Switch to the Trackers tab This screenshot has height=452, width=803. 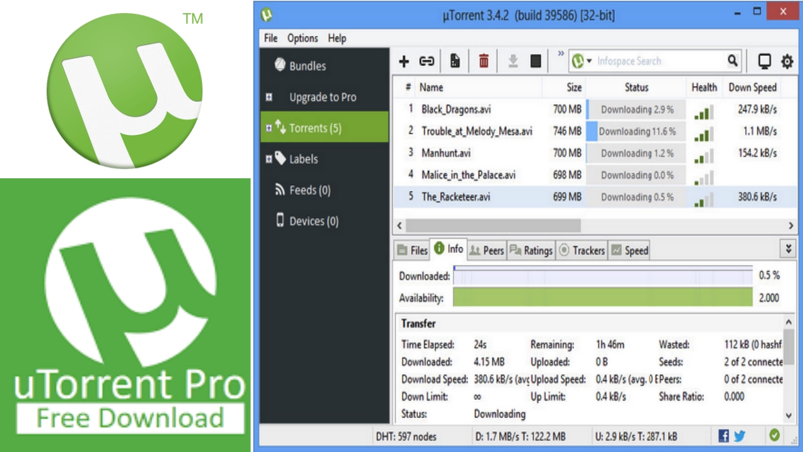pyautogui.click(x=582, y=250)
